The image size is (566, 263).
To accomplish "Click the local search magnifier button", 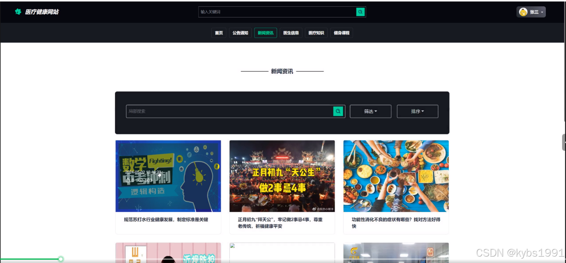I will point(338,111).
